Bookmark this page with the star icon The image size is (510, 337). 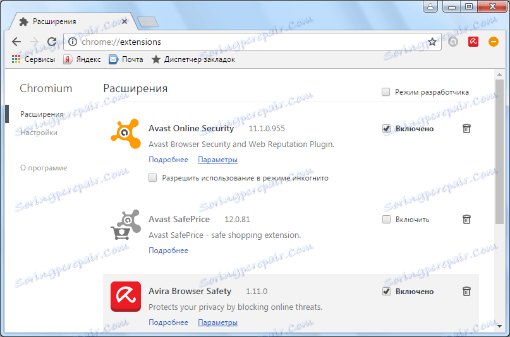pyautogui.click(x=432, y=42)
